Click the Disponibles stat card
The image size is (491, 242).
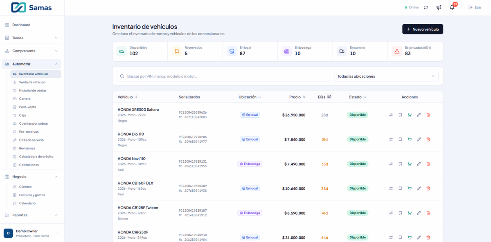click(140, 51)
